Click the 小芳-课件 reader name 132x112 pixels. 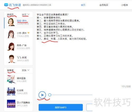click(x=22, y=33)
